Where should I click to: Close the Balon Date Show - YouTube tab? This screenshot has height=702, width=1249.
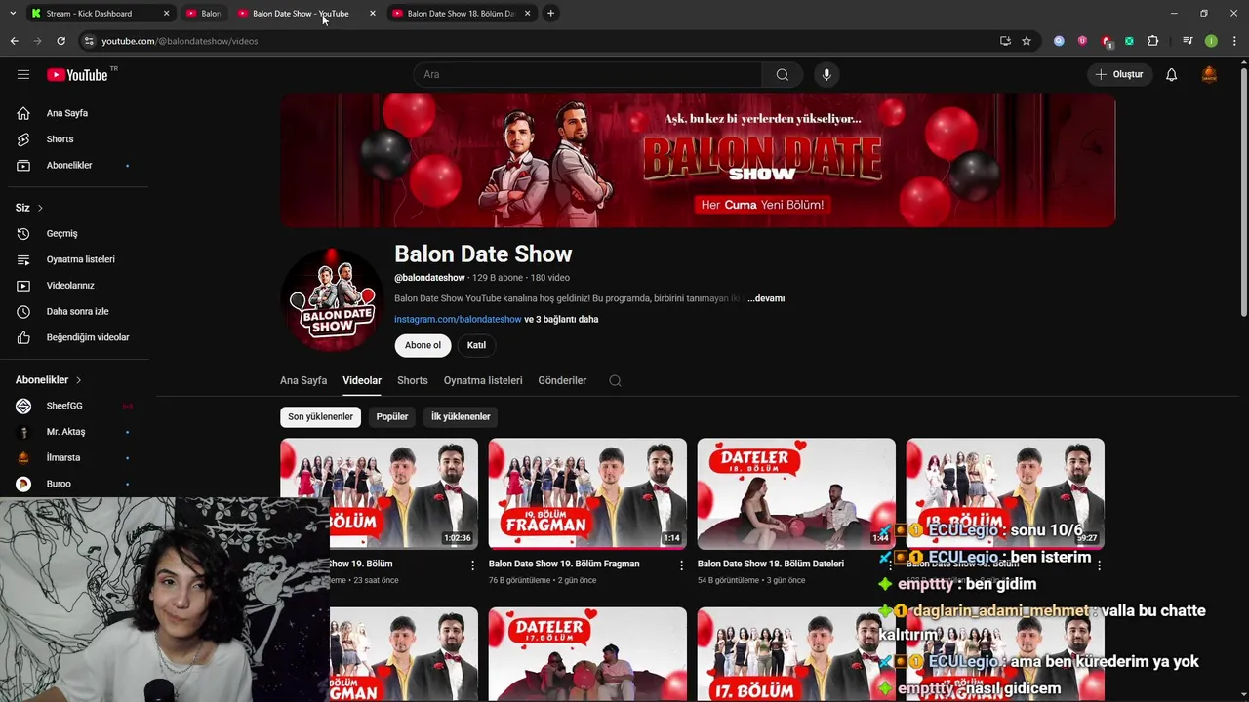click(372, 13)
